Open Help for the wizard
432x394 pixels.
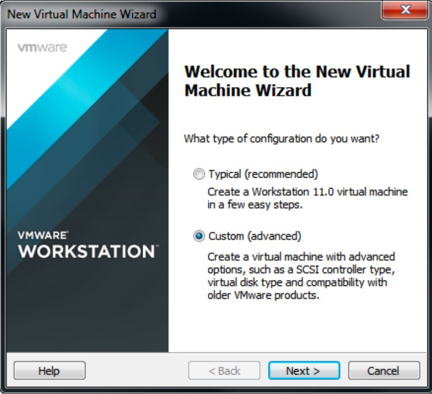tap(50, 371)
